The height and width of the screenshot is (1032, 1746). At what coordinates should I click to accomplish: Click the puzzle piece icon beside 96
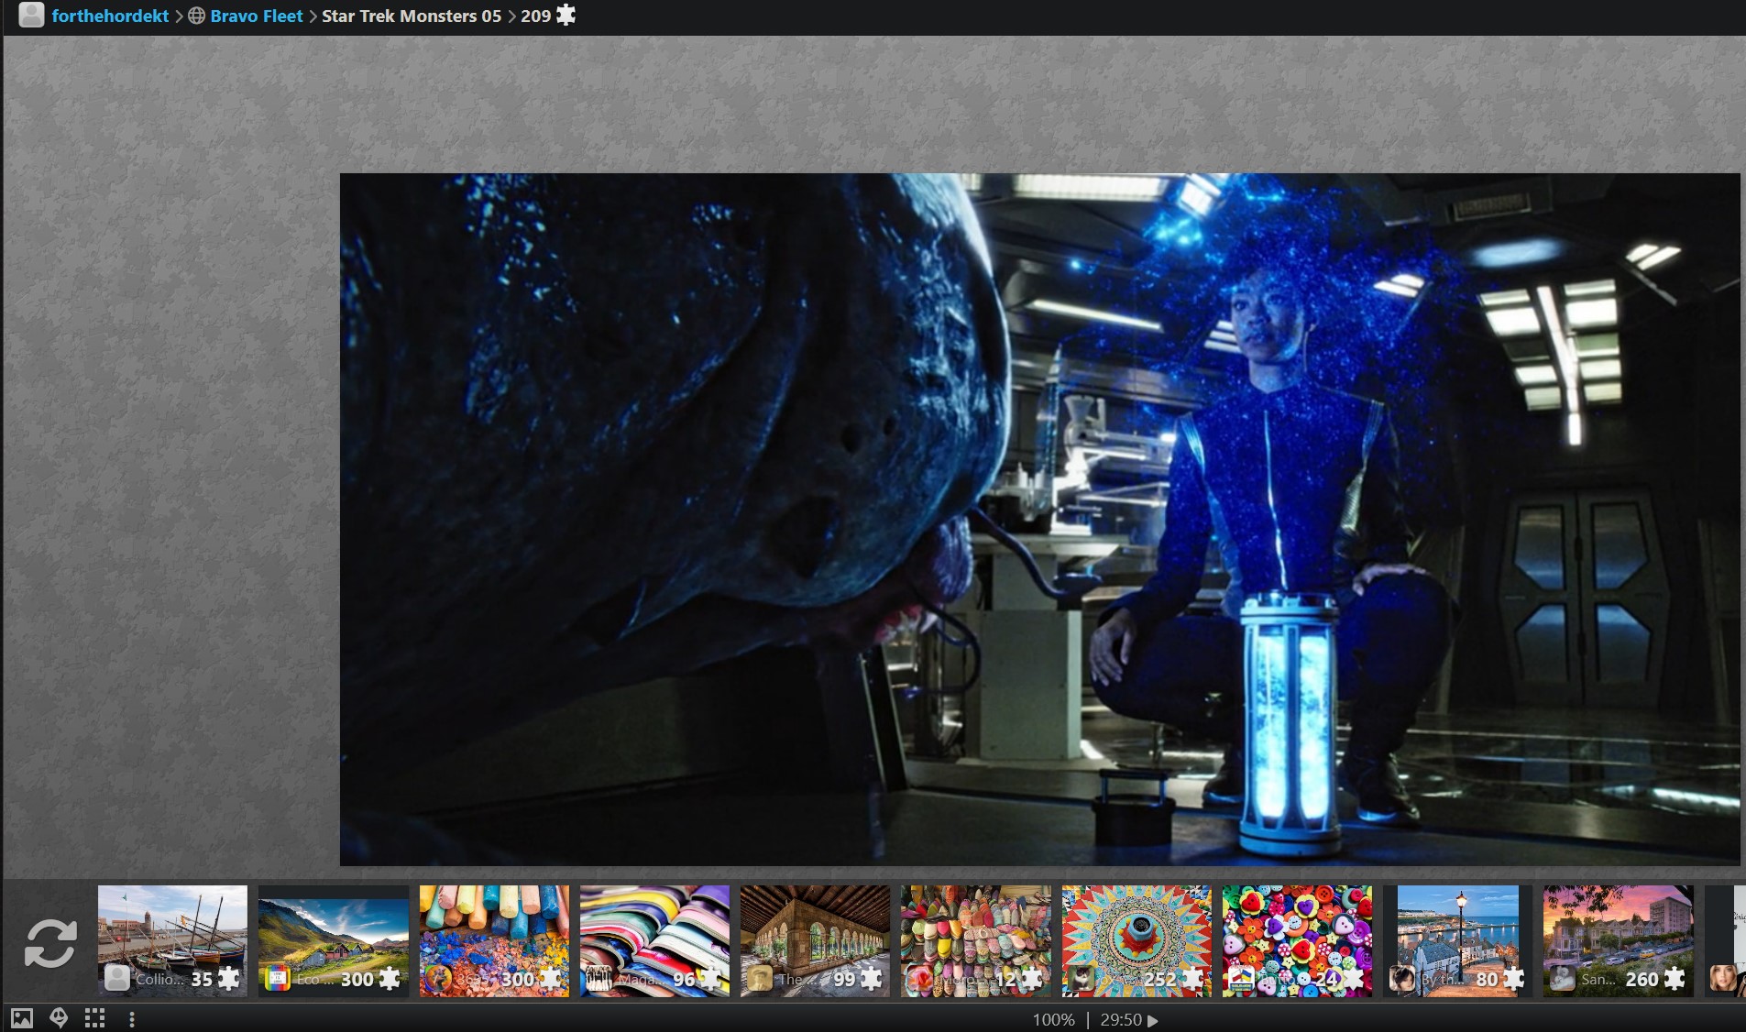pyautogui.click(x=710, y=979)
